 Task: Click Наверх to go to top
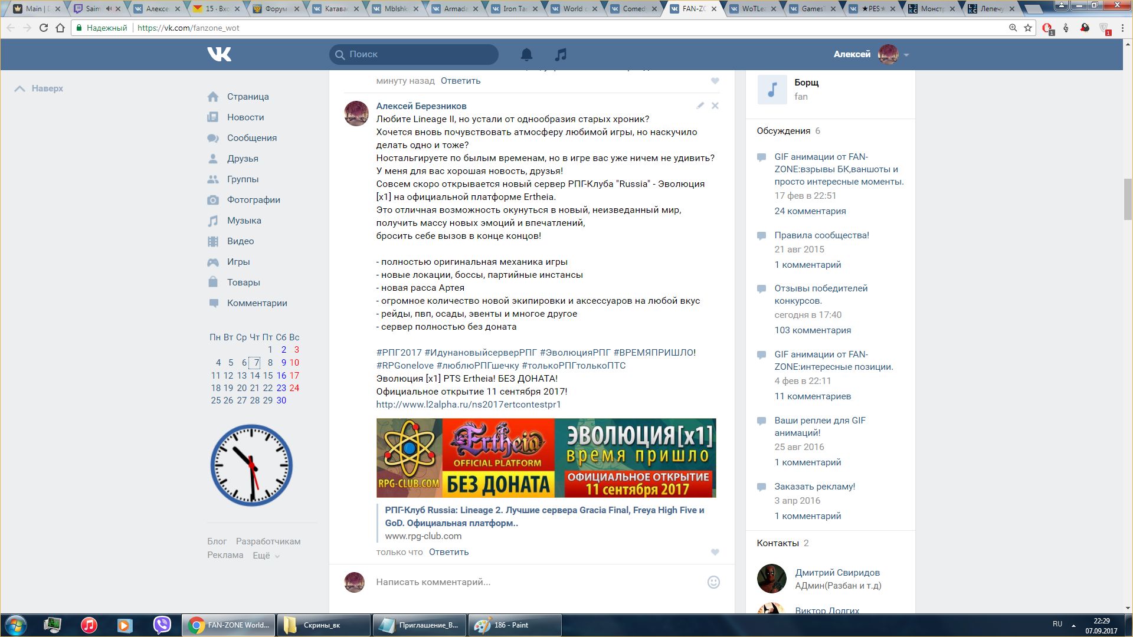pos(39,88)
